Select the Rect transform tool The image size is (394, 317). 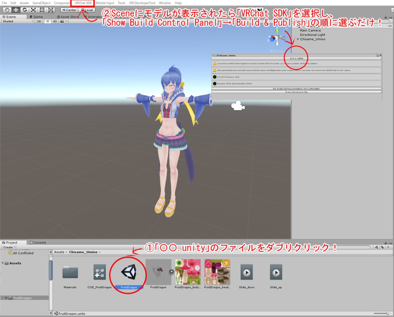pos(42,10)
